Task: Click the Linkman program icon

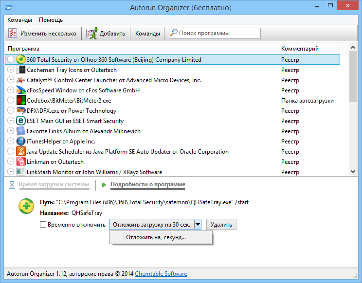Action: click(x=21, y=162)
